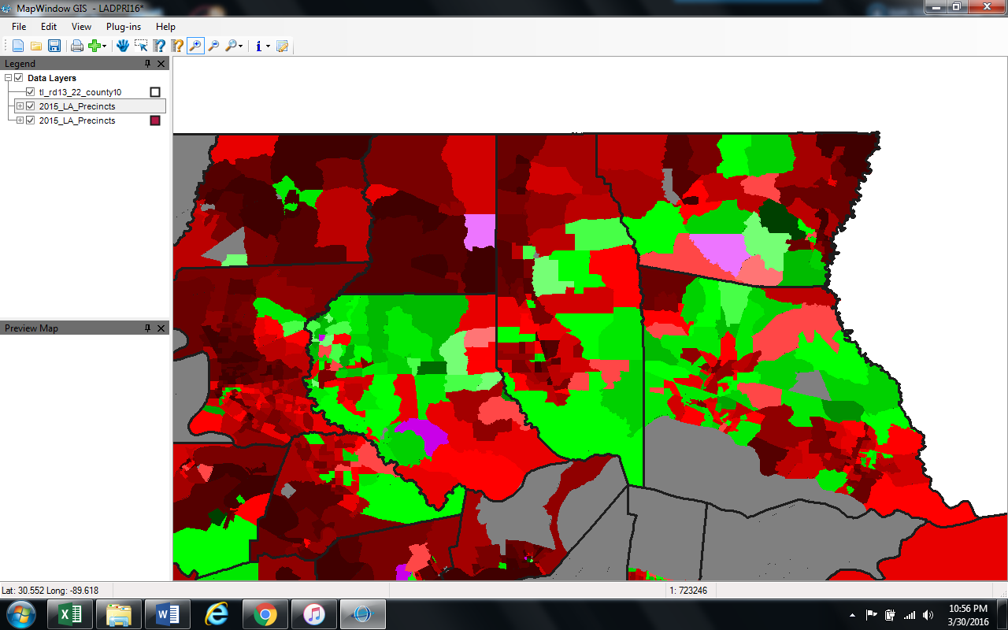Choose the first measure ruler tool
Image resolution: width=1008 pixels, height=630 pixels.
coord(159,46)
